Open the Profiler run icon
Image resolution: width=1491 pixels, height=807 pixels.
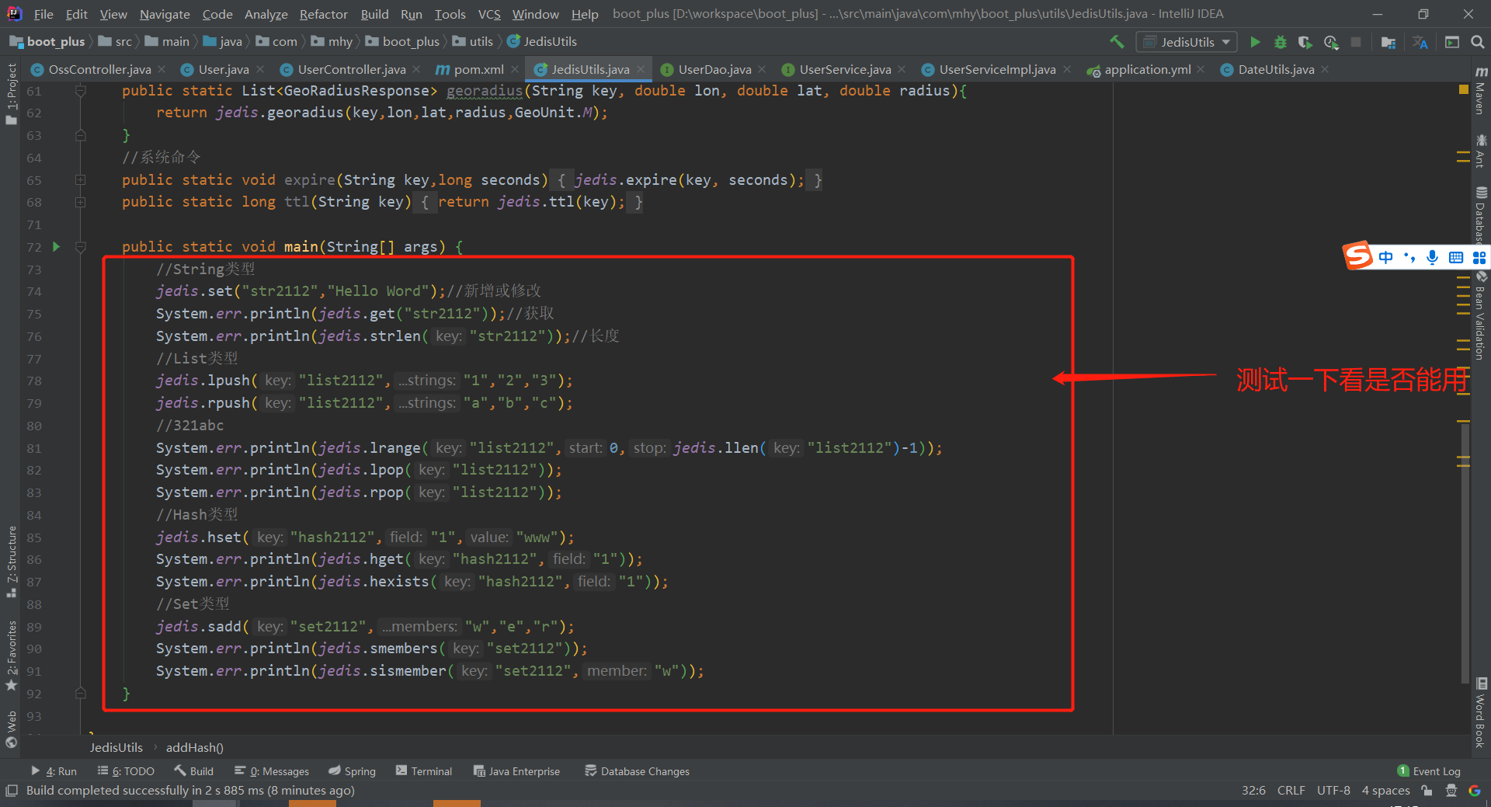tap(1331, 42)
